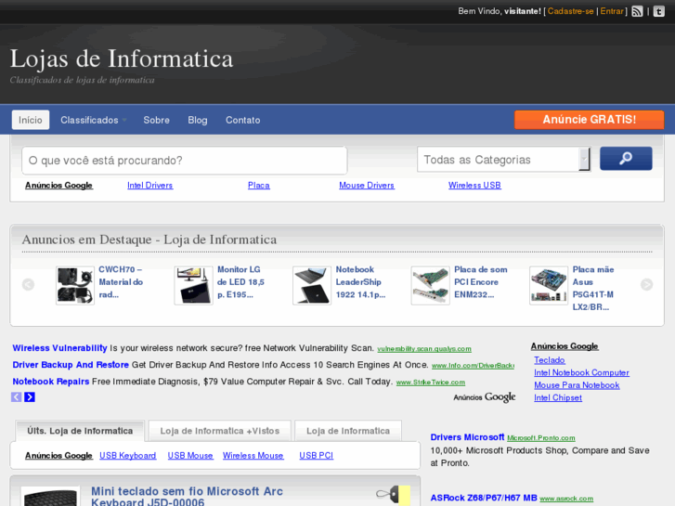Visit the www.asrock.com link
Image resolution: width=675 pixels, height=506 pixels.
click(566, 499)
